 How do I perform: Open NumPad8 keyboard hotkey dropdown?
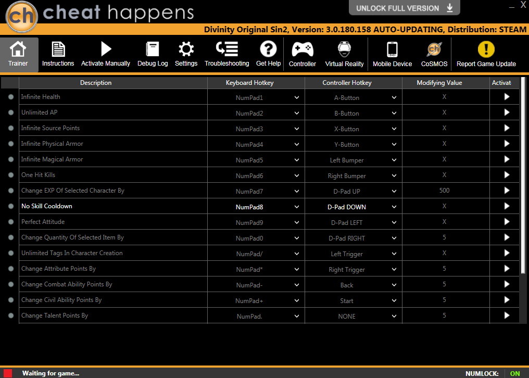(297, 207)
